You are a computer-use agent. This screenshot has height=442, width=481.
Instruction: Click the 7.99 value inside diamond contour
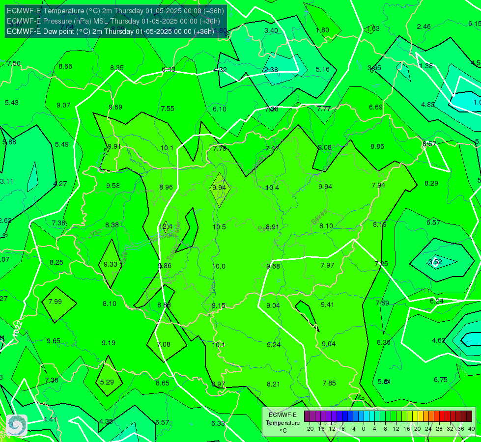click(x=55, y=302)
